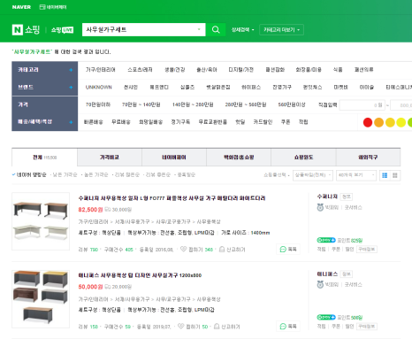Open the 쇼핑몰선택 dropdown
The height and width of the screenshot is (339, 412).
click(x=277, y=175)
